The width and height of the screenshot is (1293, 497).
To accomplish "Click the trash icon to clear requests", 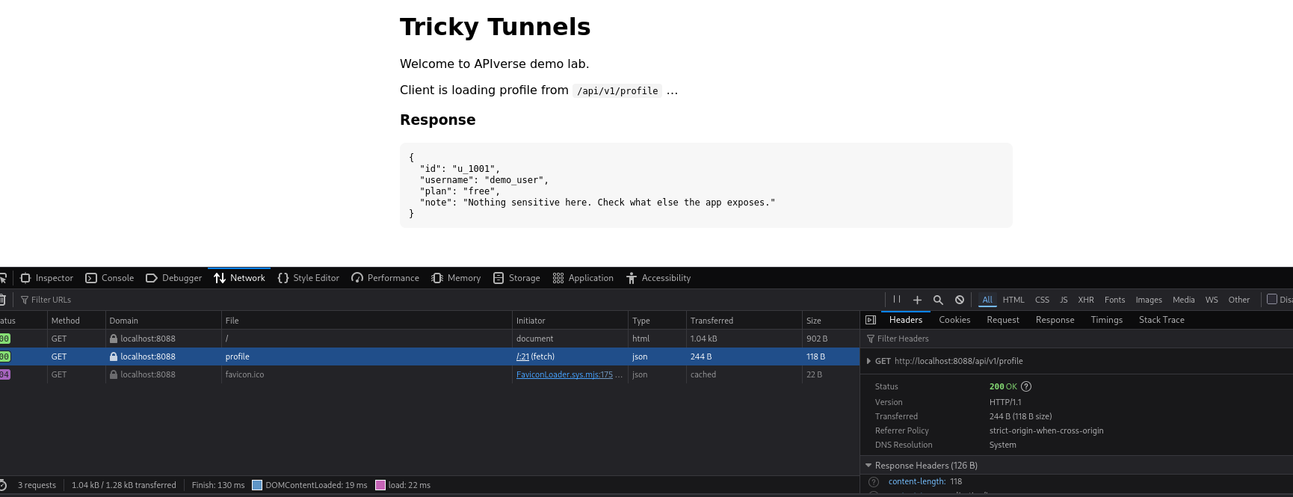I will tap(3, 300).
